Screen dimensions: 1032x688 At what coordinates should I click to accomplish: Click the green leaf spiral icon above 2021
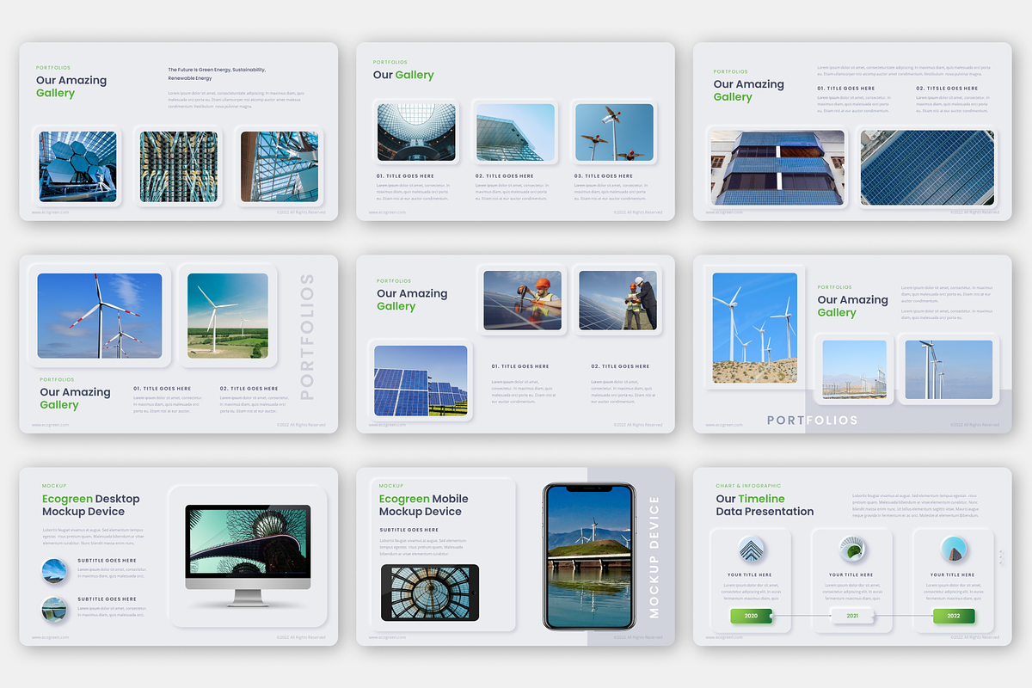[x=852, y=550]
